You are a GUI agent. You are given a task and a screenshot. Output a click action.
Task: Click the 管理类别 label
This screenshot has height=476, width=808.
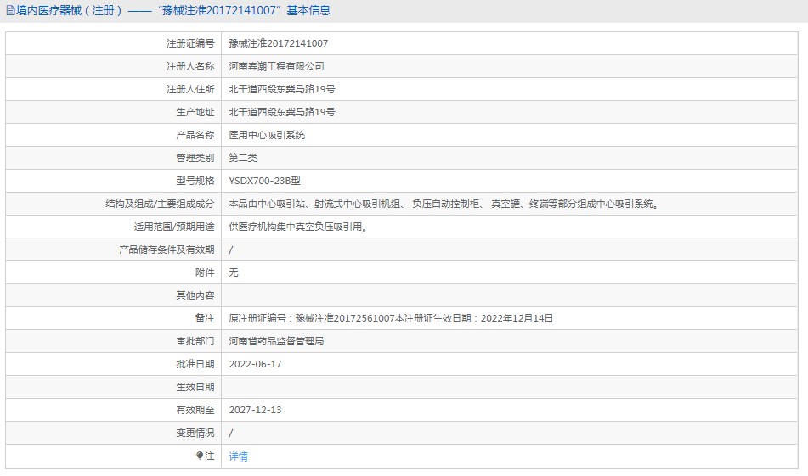point(195,158)
